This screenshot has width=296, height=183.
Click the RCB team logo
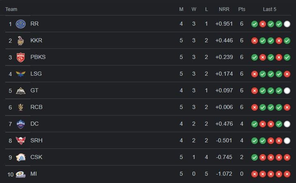(21, 107)
